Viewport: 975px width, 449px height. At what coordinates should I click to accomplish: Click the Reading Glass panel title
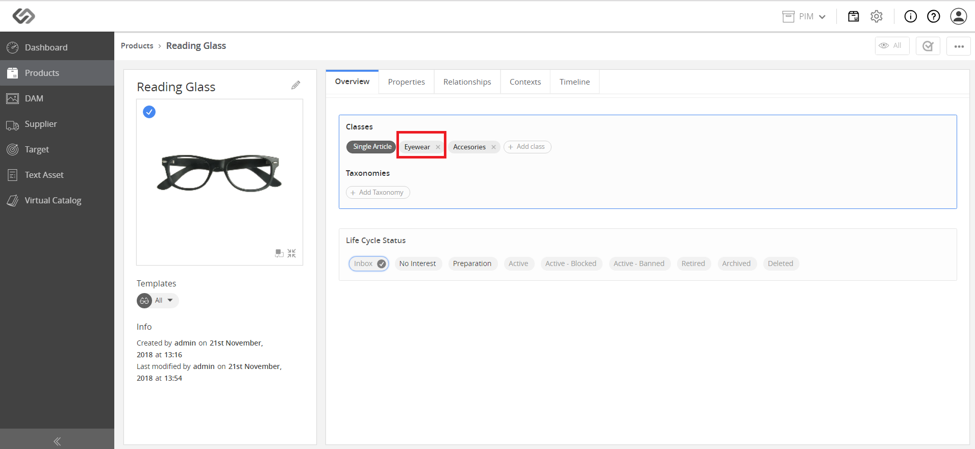point(176,87)
